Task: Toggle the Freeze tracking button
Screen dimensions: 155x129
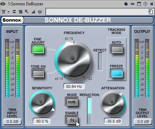Action: click(117, 73)
